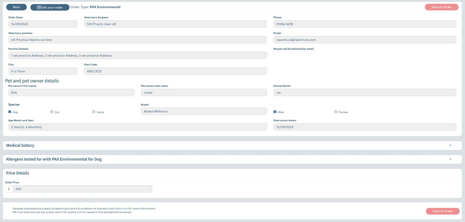
Task: Click the Order Price field
Action: click(82, 189)
